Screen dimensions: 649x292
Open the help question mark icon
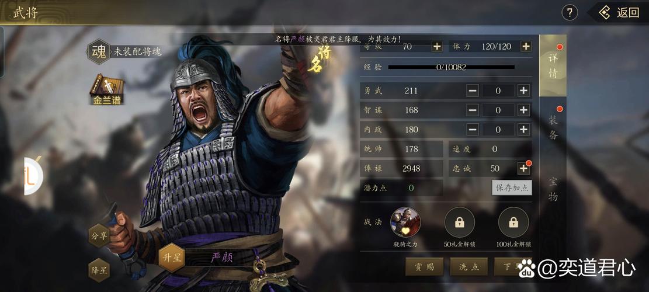coord(569,12)
